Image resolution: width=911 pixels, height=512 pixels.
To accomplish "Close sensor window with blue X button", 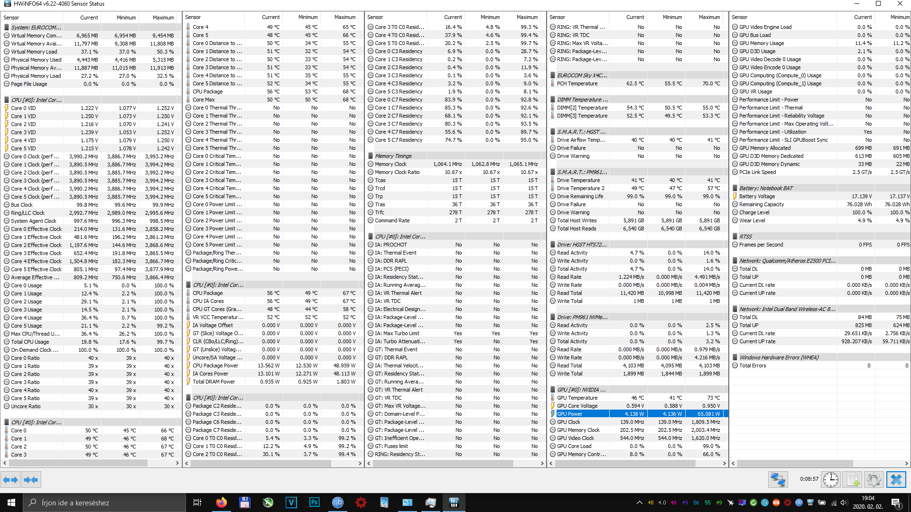I will (896, 480).
